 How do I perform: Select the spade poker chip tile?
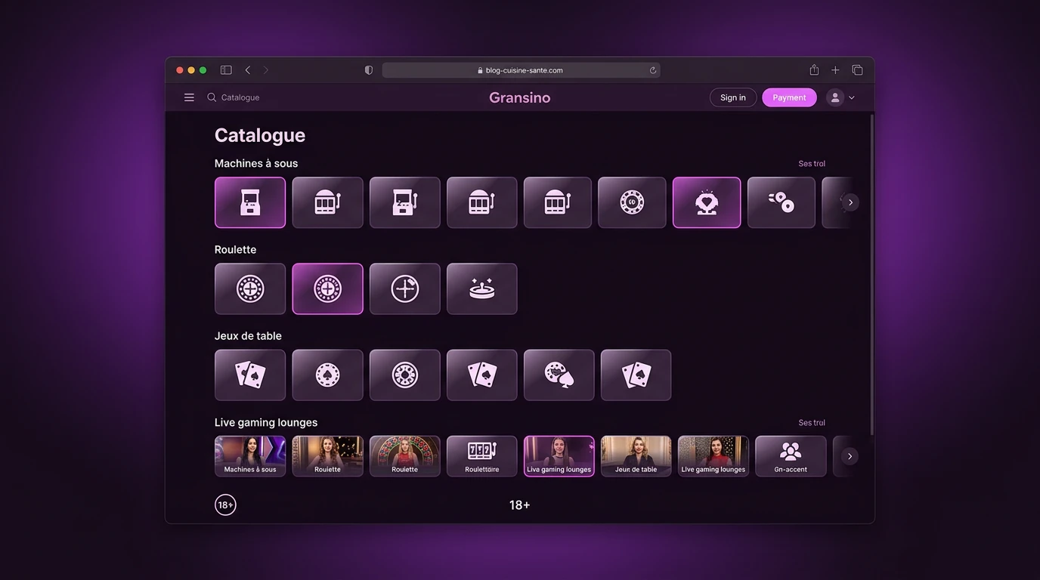tap(327, 375)
